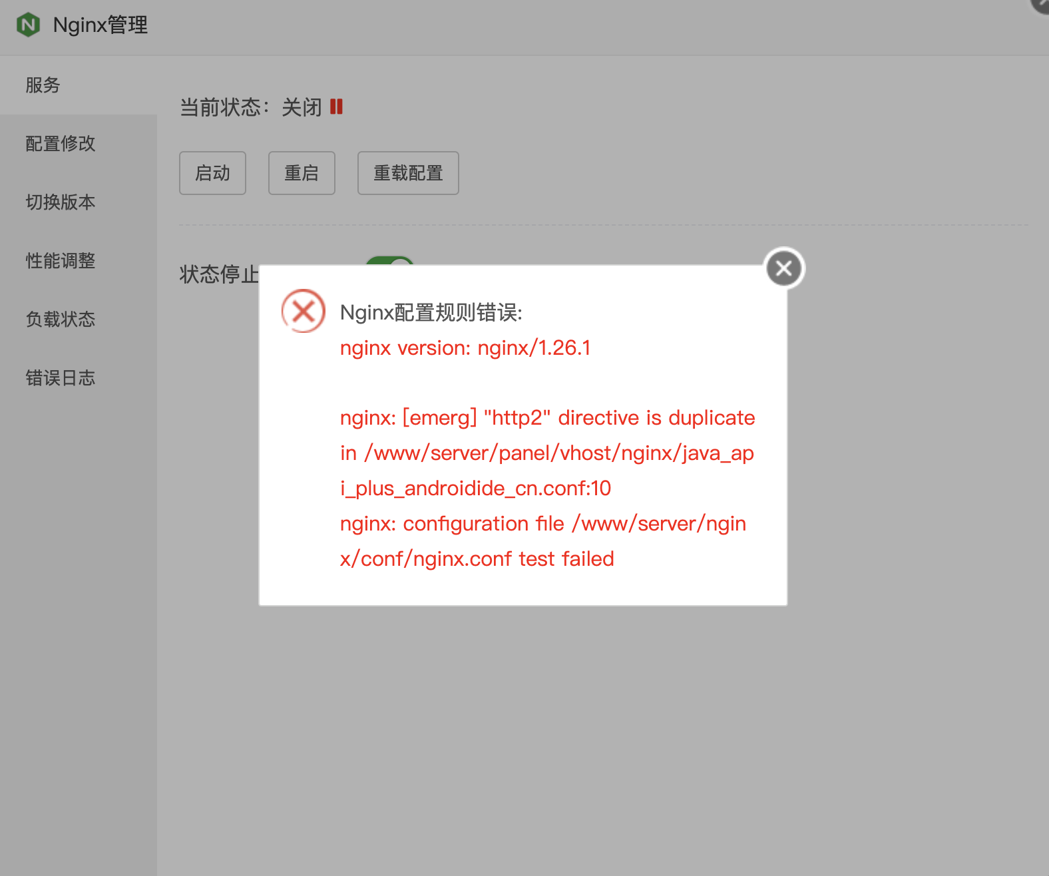Image resolution: width=1049 pixels, height=876 pixels.
Task: Click the red paused status indicator icon
Action: click(x=336, y=107)
